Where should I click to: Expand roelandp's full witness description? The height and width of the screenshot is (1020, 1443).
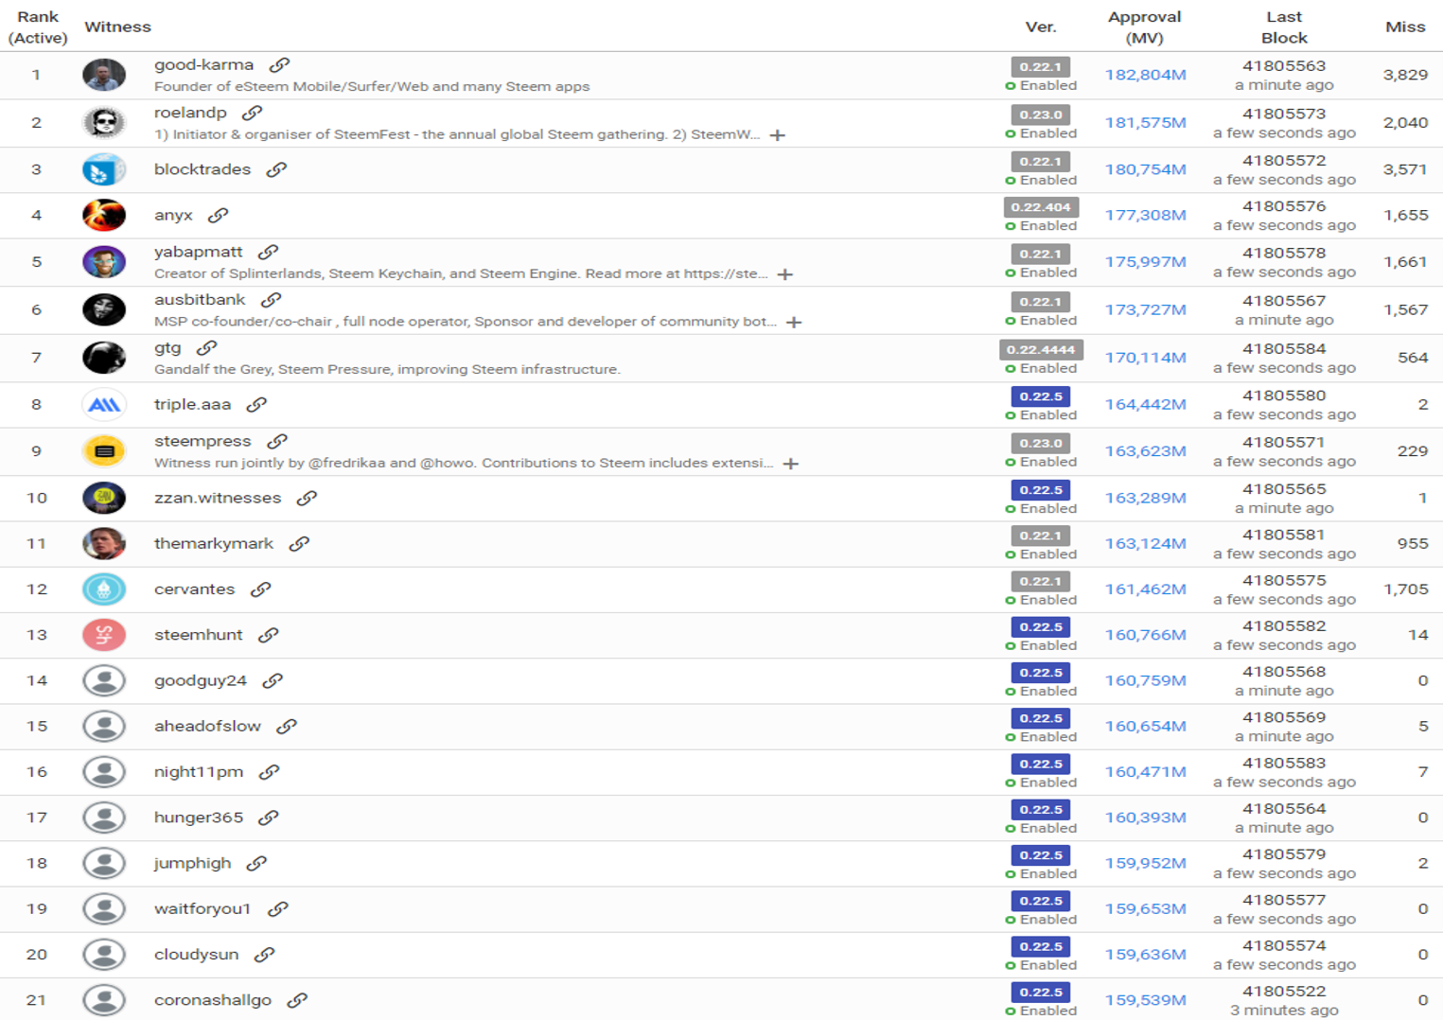[778, 134]
